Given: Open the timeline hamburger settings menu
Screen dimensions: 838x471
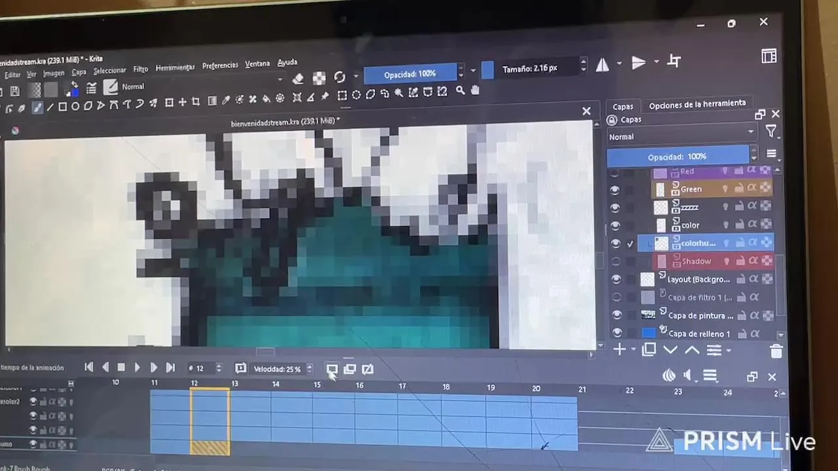Looking at the screenshot, I should (x=710, y=375).
